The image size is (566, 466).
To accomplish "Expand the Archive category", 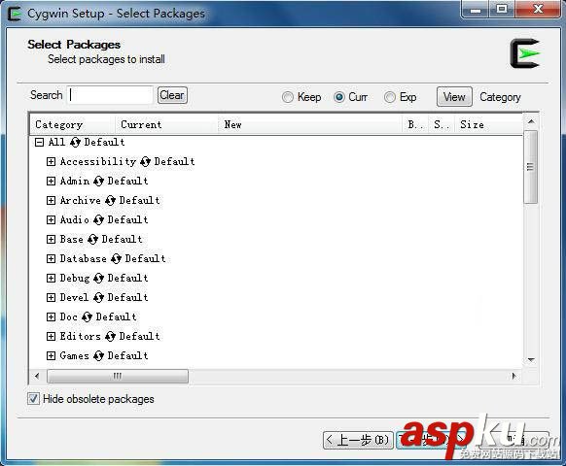I will coord(51,200).
